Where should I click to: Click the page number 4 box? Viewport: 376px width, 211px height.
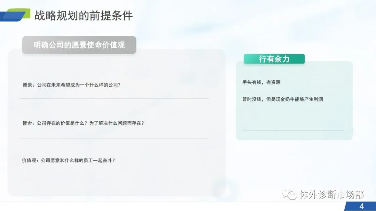[361, 206]
